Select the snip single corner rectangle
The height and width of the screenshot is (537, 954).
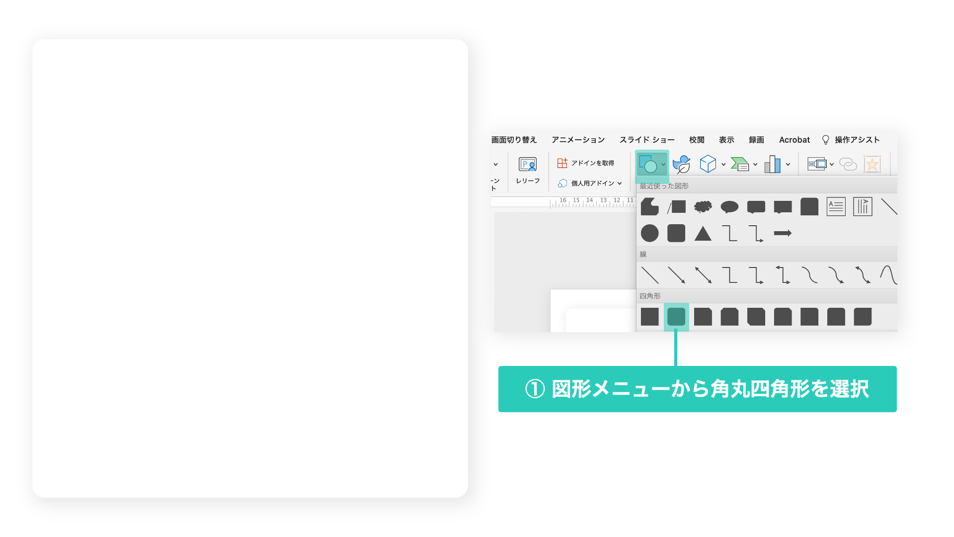click(x=703, y=317)
